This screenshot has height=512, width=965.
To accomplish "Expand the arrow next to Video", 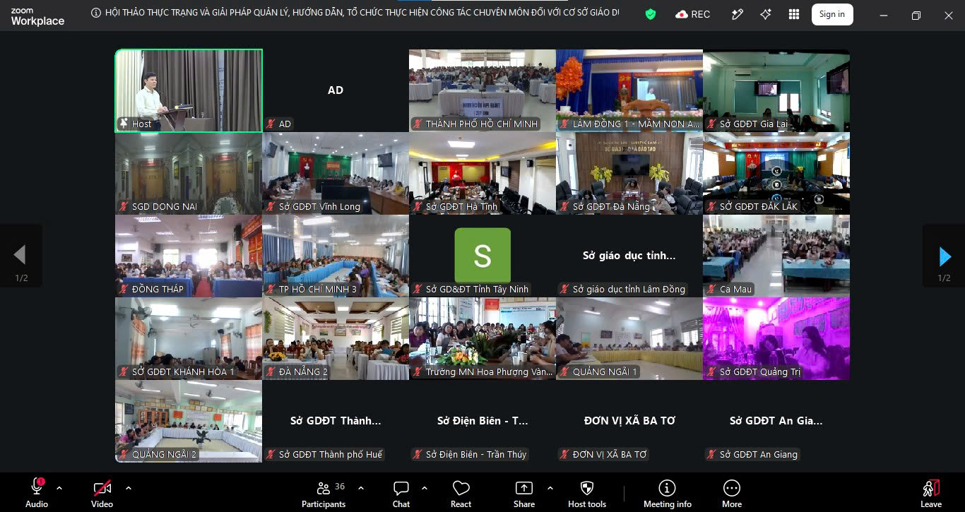I will pyautogui.click(x=129, y=488).
